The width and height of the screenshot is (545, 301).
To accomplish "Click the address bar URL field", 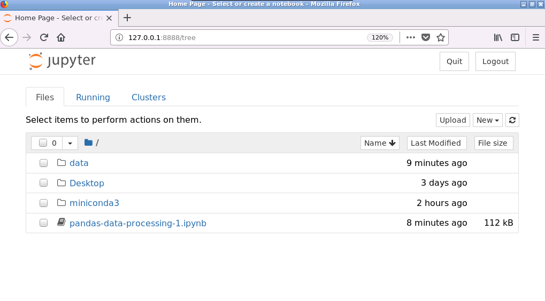I will [x=241, y=37].
